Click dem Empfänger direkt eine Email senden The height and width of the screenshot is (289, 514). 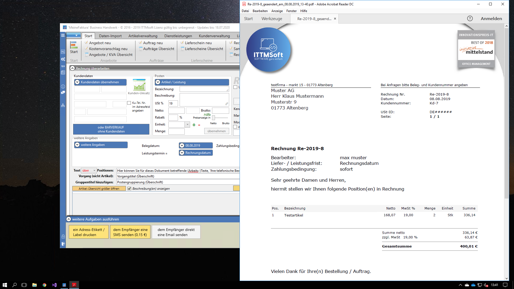(176, 232)
